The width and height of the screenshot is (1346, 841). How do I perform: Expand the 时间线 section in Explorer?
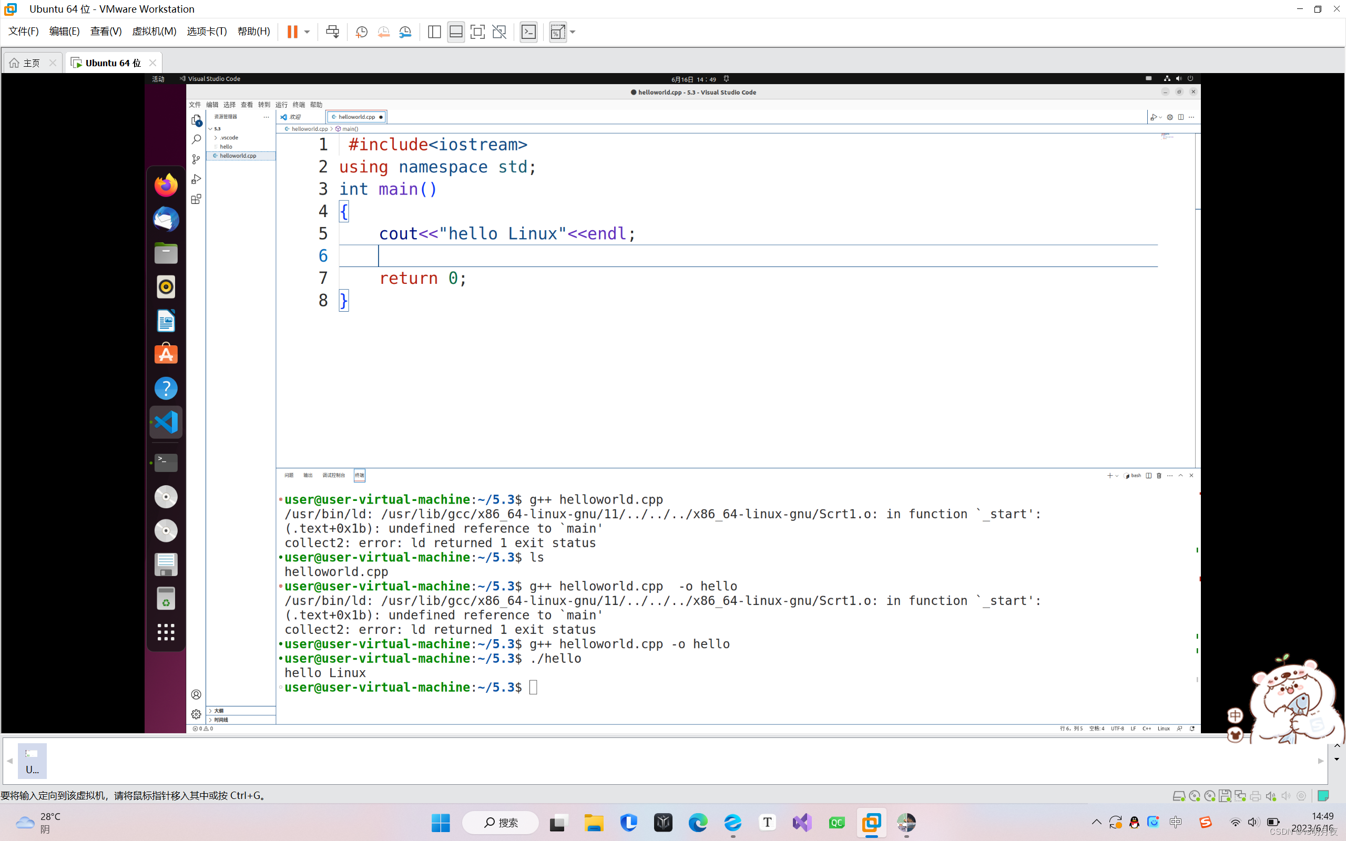(221, 720)
